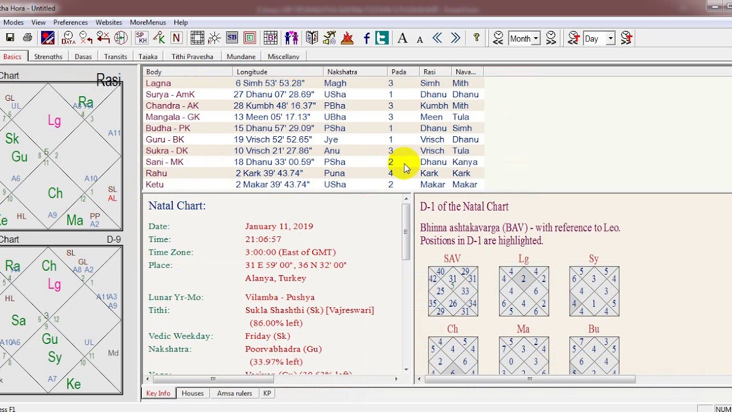The height and width of the screenshot is (412, 732).
Task: Sort by the Nakshatra column header
Action: click(x=355, y=72)
